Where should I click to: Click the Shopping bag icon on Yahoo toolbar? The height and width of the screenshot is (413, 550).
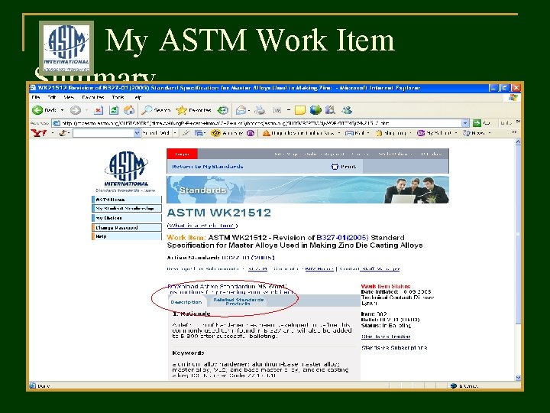(379, 133)
